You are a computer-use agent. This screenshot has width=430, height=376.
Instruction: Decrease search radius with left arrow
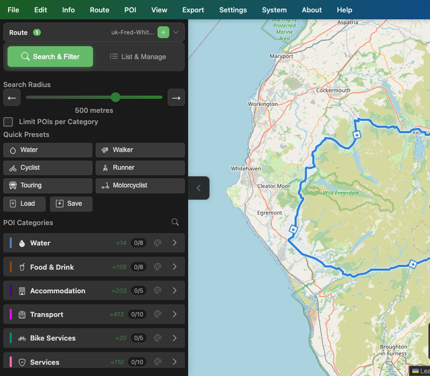coord(12,98)
